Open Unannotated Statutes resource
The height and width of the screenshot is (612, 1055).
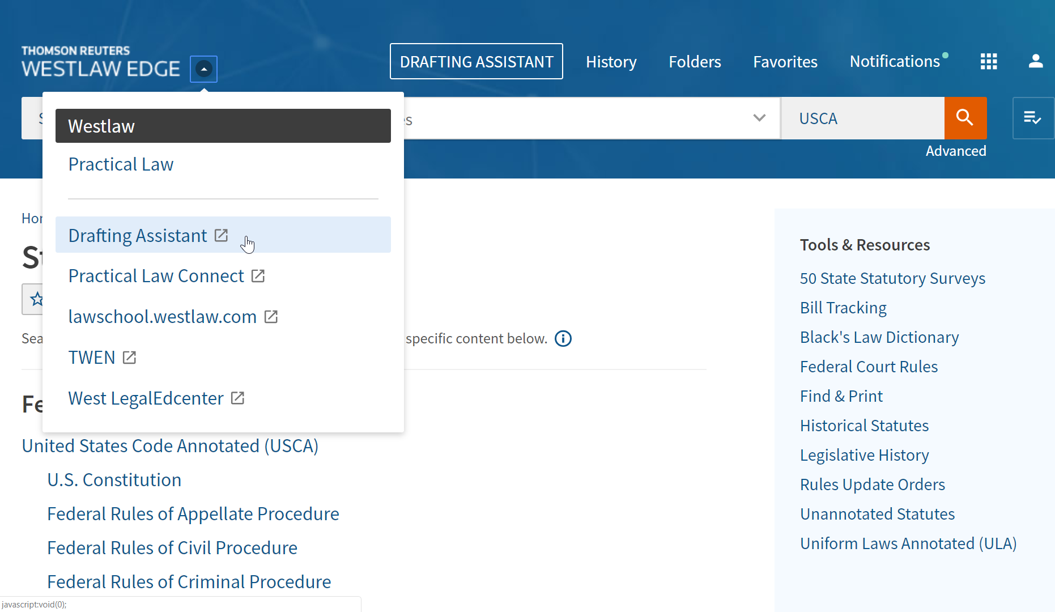878,514
